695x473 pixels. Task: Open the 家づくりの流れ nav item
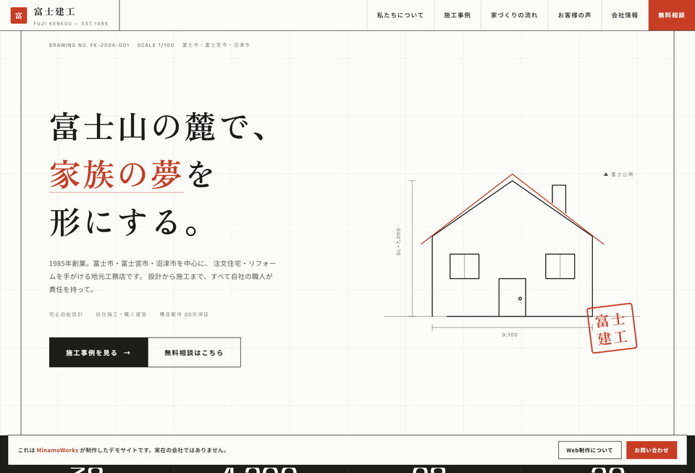[514, 15]
